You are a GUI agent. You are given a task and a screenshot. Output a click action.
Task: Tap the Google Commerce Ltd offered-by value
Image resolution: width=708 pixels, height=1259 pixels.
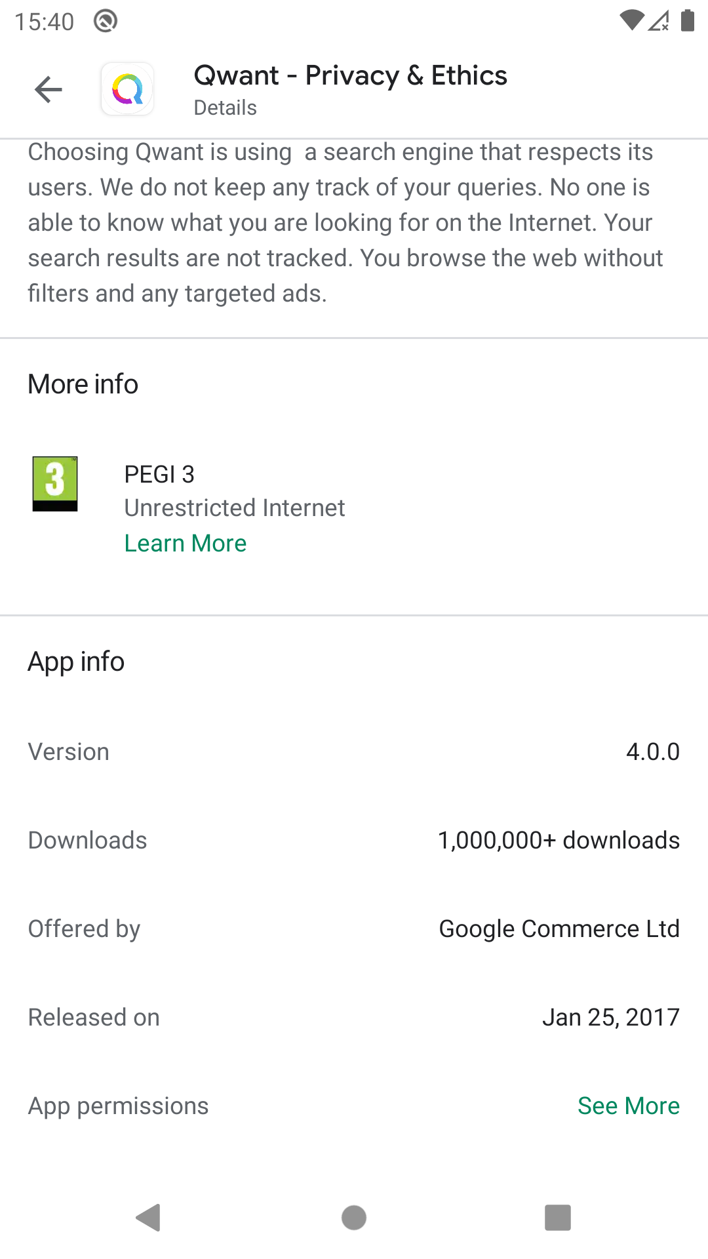pyautogui.click(x=559, y=929)
